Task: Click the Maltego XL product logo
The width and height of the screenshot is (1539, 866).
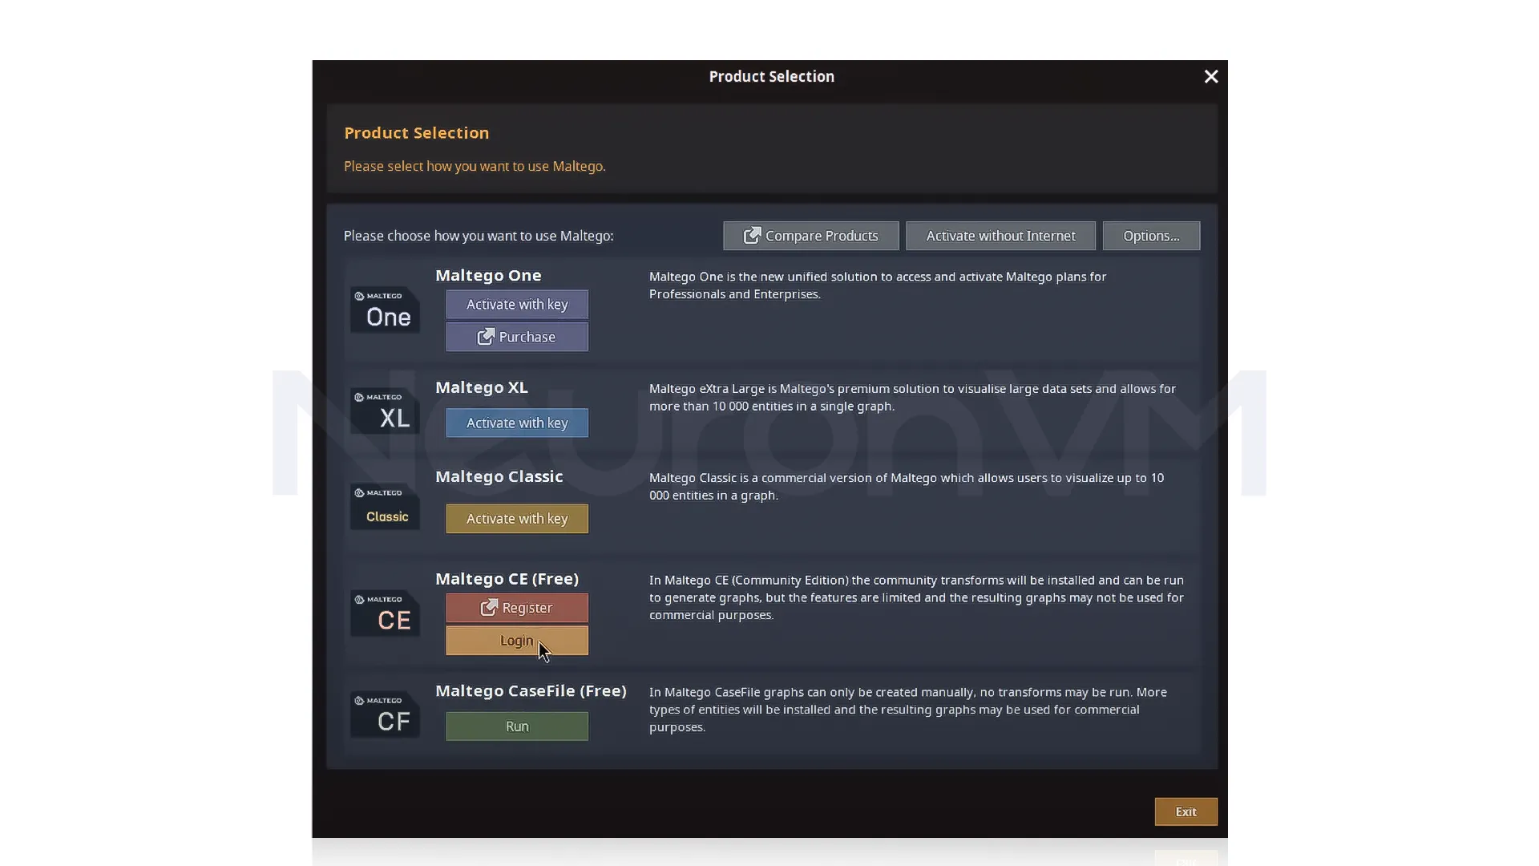Action: (385, 411)
